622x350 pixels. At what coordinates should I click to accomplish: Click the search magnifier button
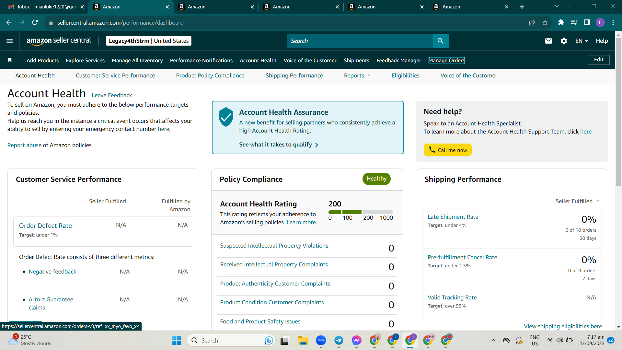[441, 41]
